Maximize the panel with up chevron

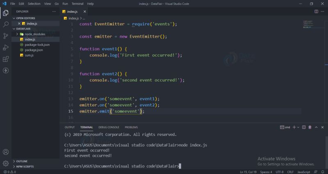click(x=316, y=127)
